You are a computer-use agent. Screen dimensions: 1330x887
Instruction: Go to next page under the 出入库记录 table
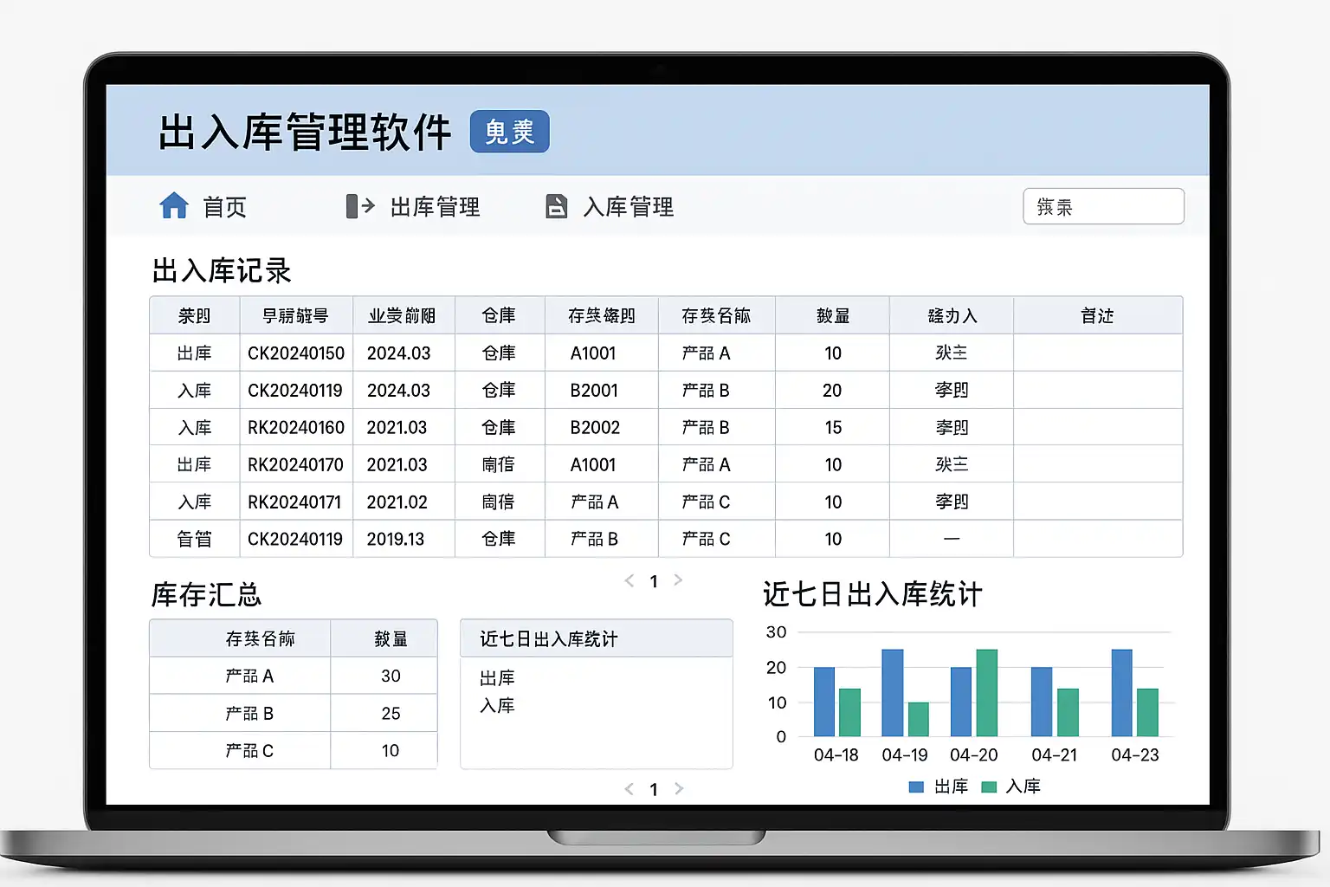pos(678,580)
